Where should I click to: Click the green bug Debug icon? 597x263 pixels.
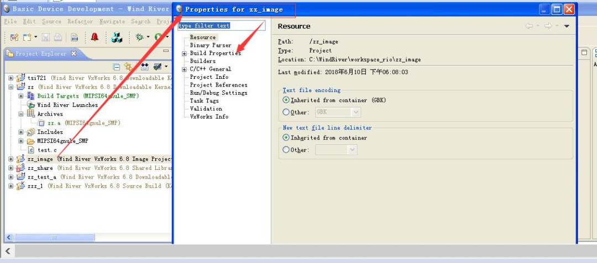(139, 37)
